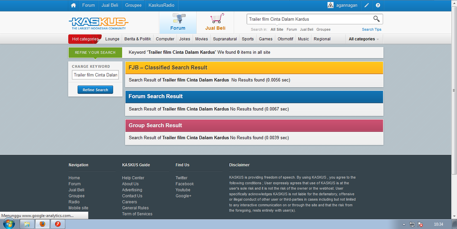This screenshot has width=457, height=229.
Task: Open Otomotif category
Action: (286, 39)
